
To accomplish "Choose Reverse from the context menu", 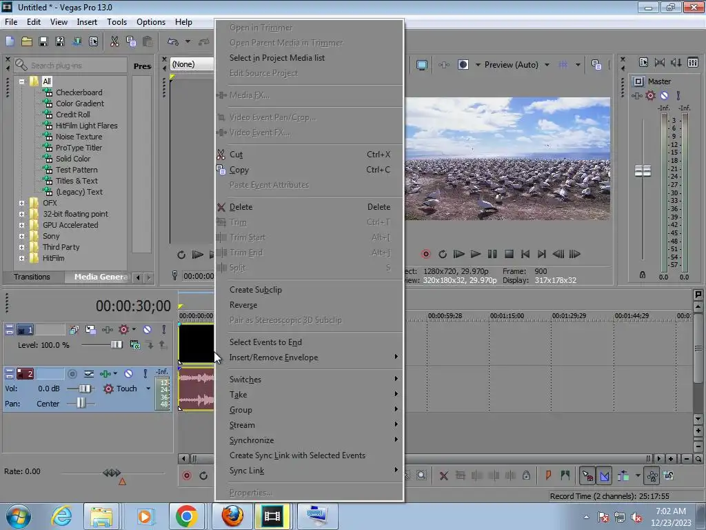I will 310,305.
